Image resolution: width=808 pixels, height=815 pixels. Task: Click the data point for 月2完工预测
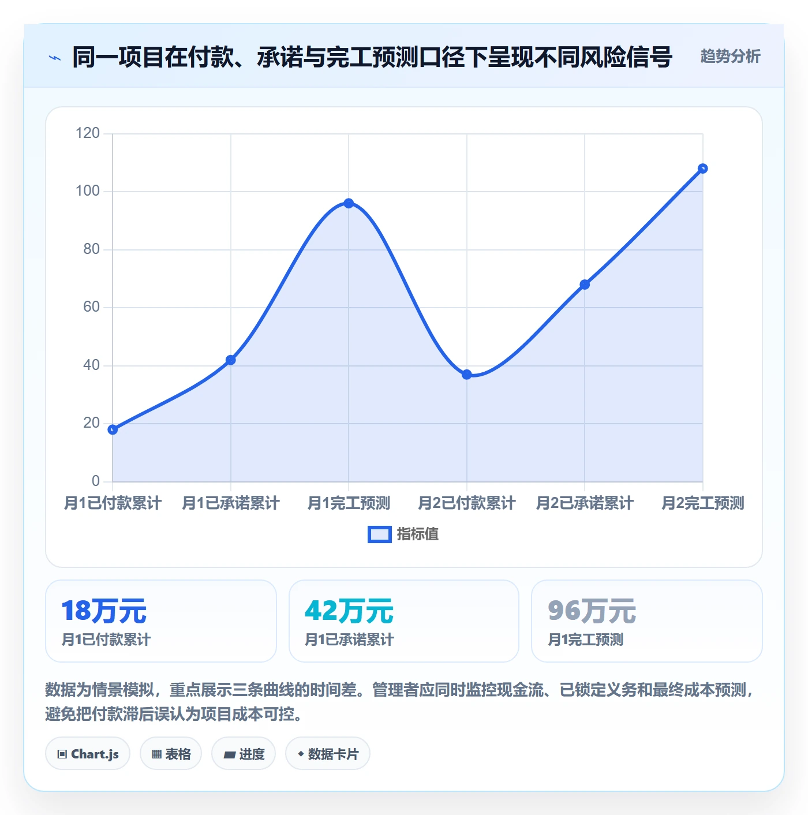point(702,169)
